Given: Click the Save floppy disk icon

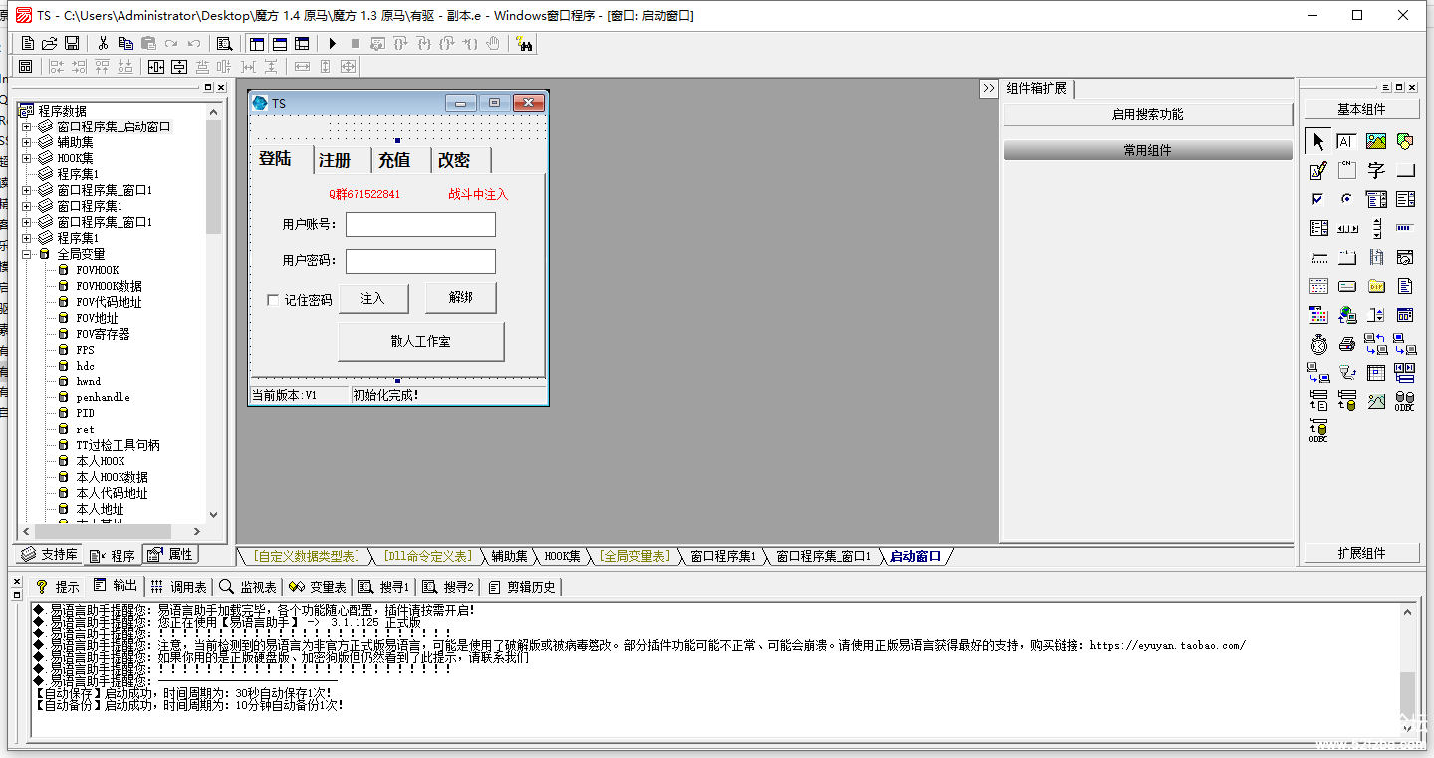Looking at the screenshot, I should 72,43.
